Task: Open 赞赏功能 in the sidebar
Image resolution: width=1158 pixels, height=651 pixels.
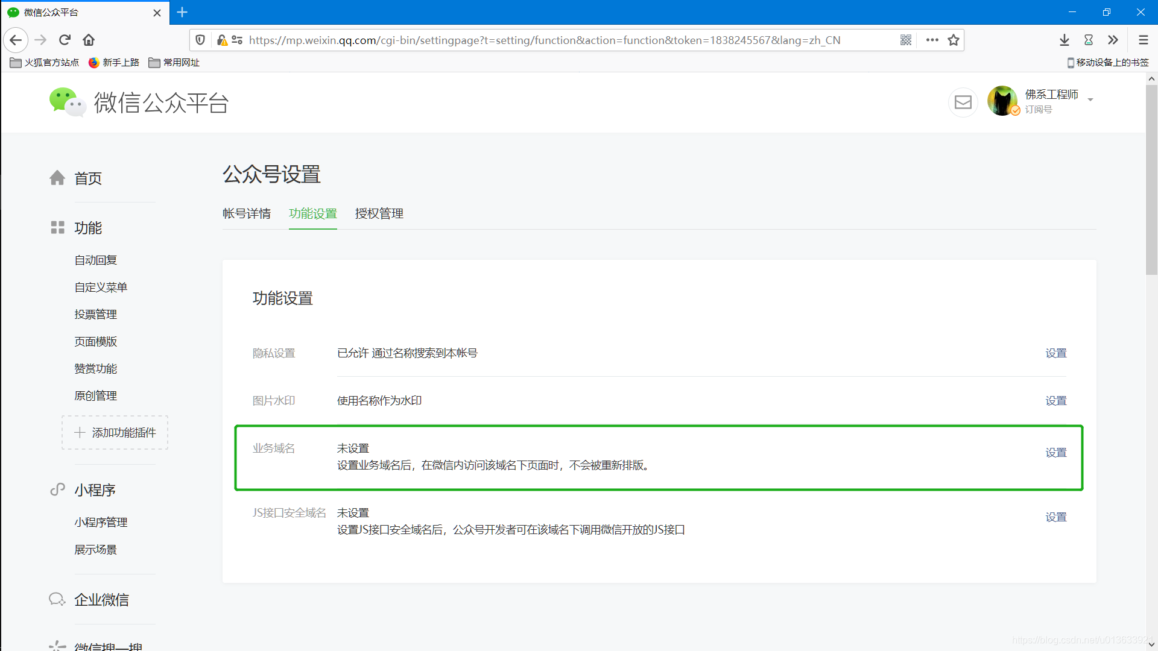Action: [95, 368]
